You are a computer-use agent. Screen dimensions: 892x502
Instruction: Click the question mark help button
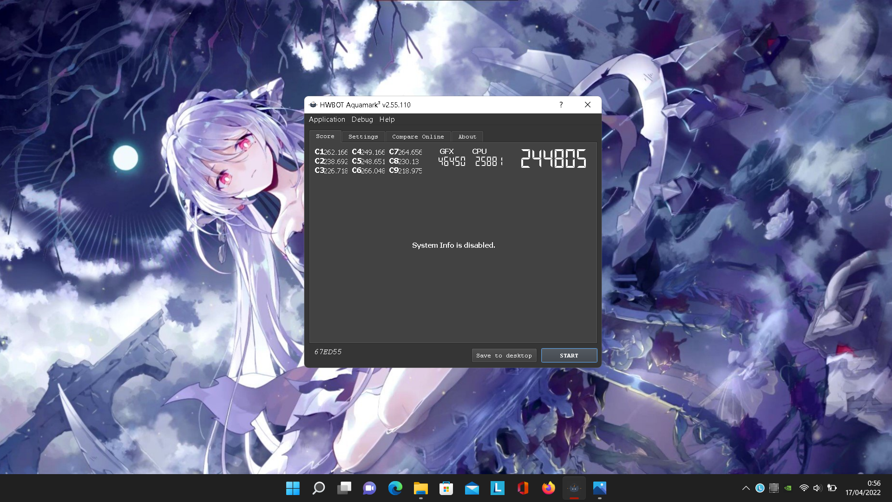click(x=561, y=105)
